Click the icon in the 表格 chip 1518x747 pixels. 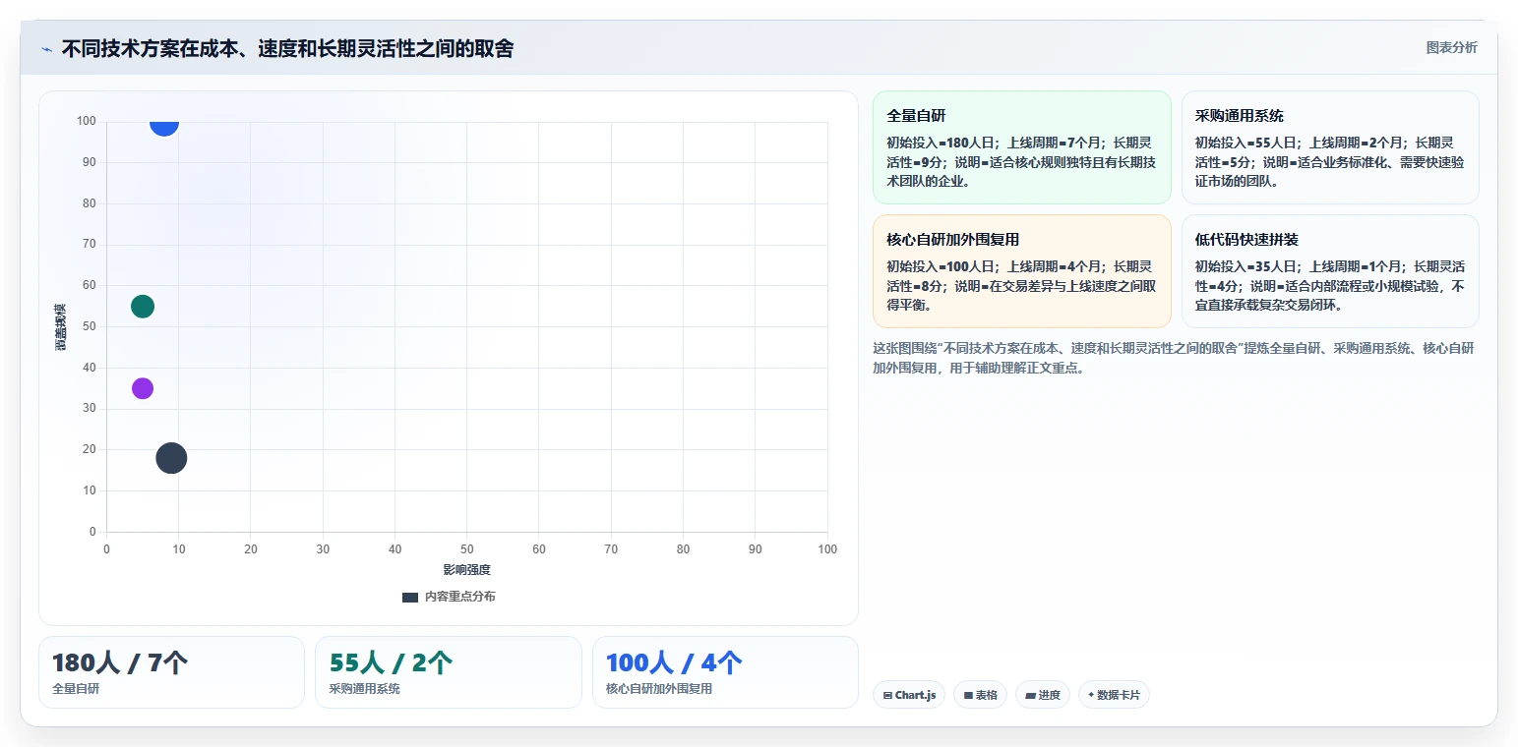[968, 695]
